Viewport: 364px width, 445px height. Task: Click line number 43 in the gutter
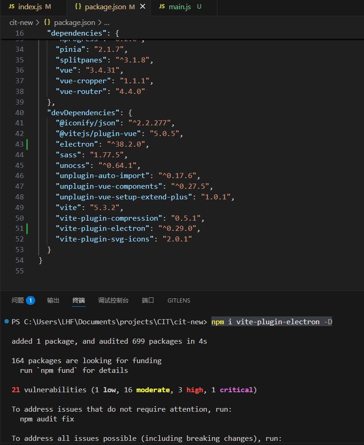click(x=19, y=144)
